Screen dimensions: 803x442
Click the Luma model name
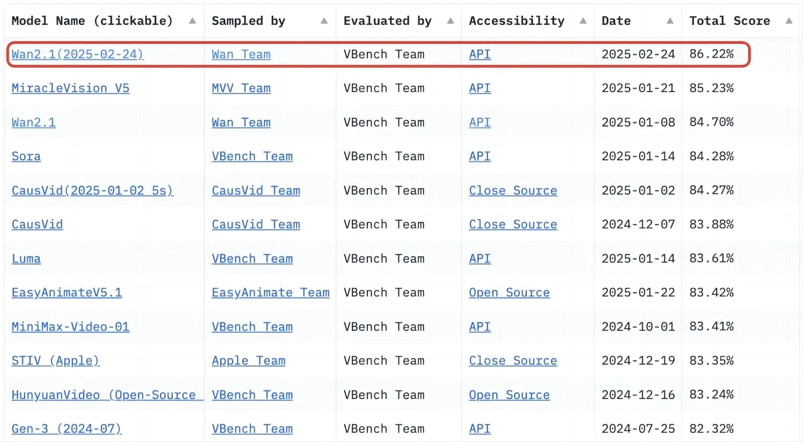pos(26,259)
